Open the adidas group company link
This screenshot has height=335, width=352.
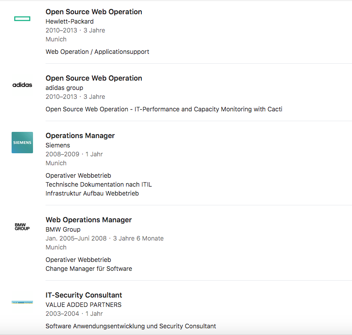[x=64, y=88]
